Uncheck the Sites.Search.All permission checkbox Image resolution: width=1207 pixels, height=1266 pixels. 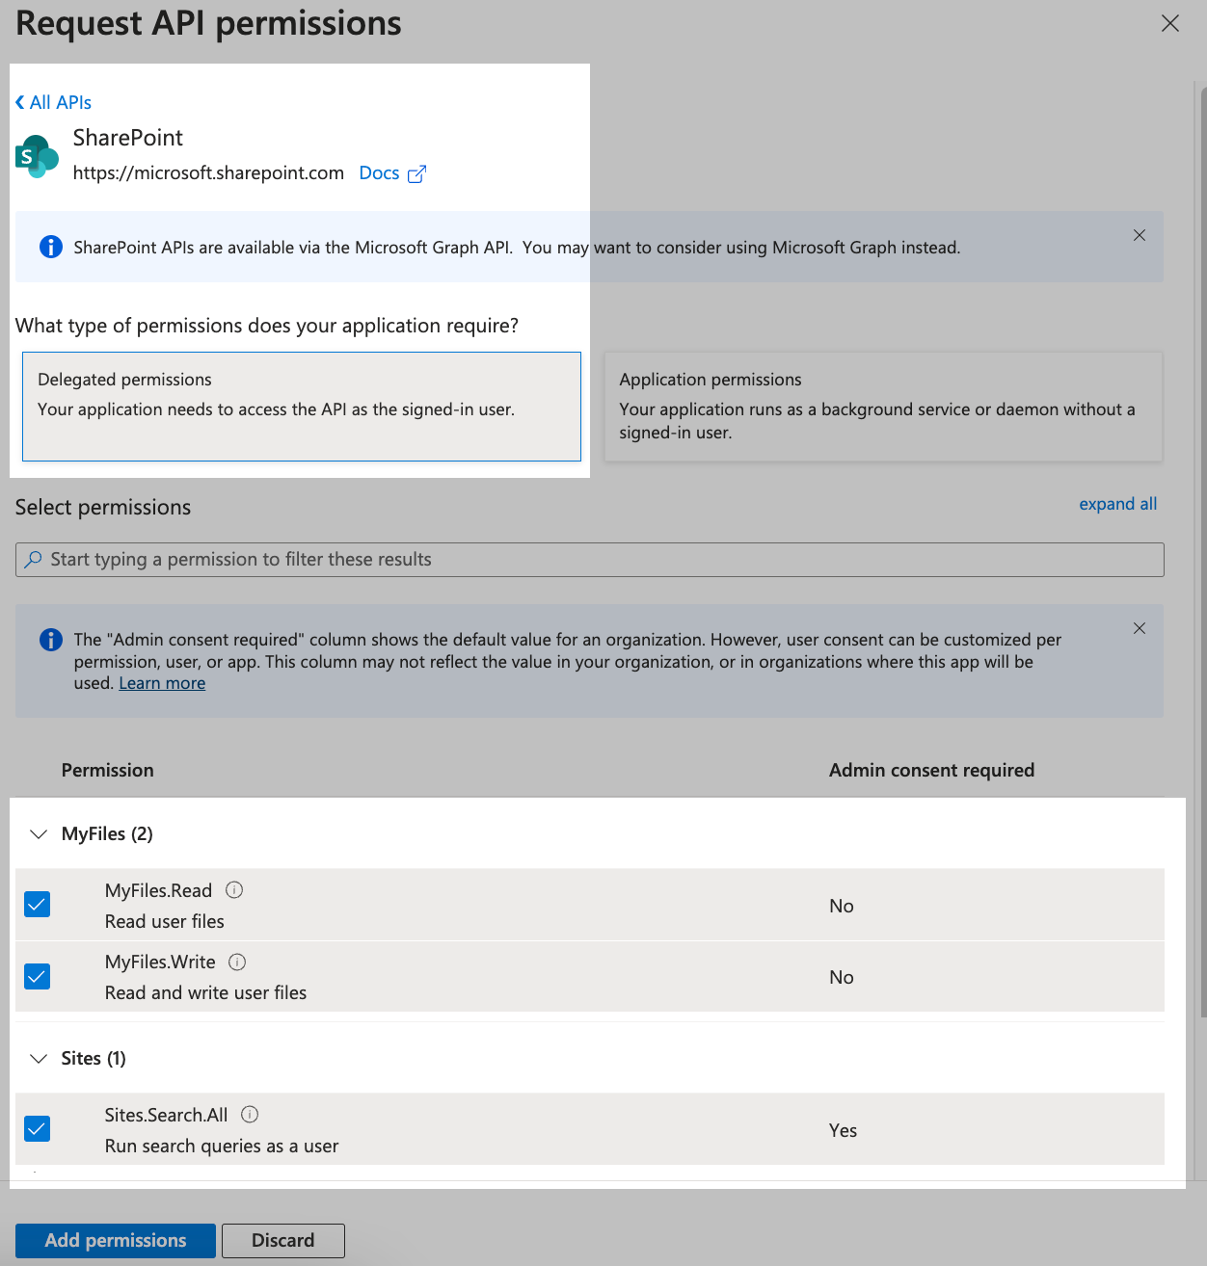(x=37, y=1129)
